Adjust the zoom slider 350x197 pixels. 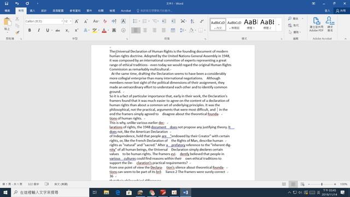[x=322, y=184]
